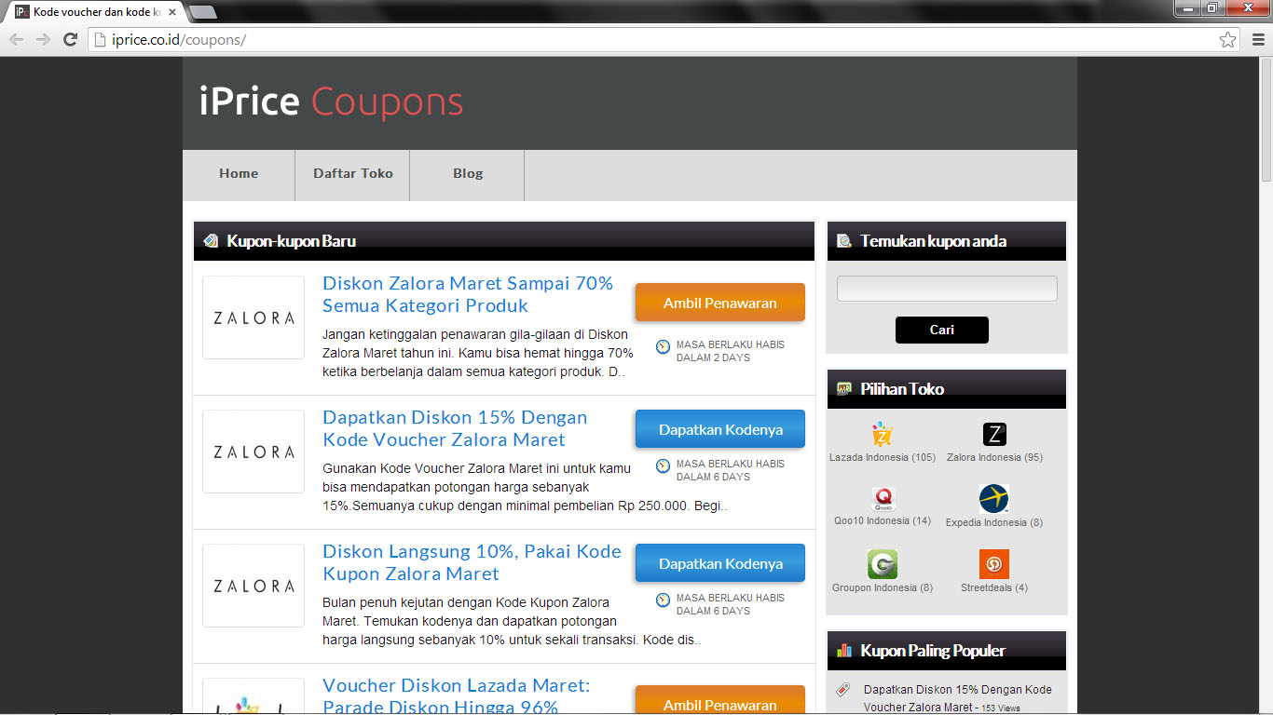Image resolution: width=1273 pixels, height=715 pixels.
Task: Open Zalora Indonesia (95) store link
Action: pos(994,457)
